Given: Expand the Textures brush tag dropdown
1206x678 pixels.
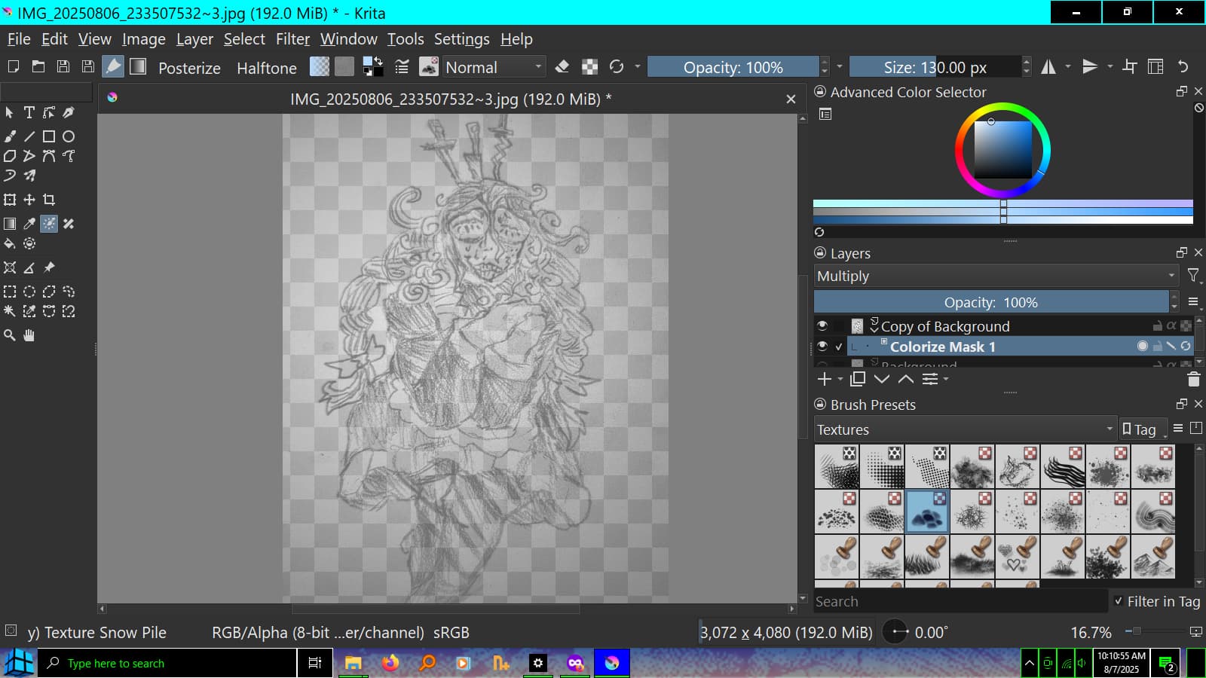Looking at the screenshot, I should 964,429.
